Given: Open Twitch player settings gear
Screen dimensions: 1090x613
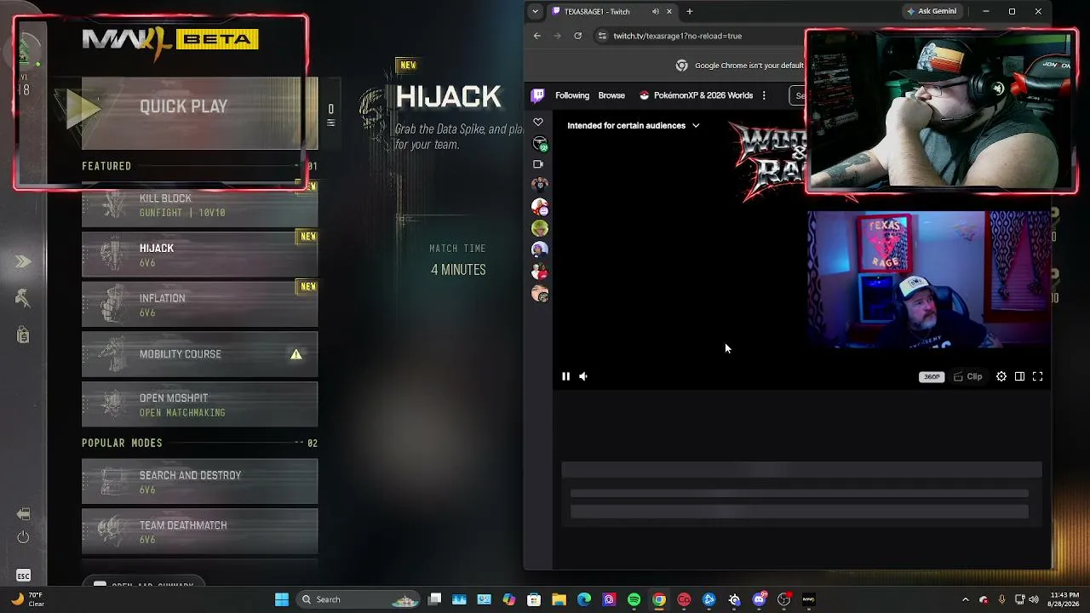Looking at the screenshot, I should (x=1001, y=376).
